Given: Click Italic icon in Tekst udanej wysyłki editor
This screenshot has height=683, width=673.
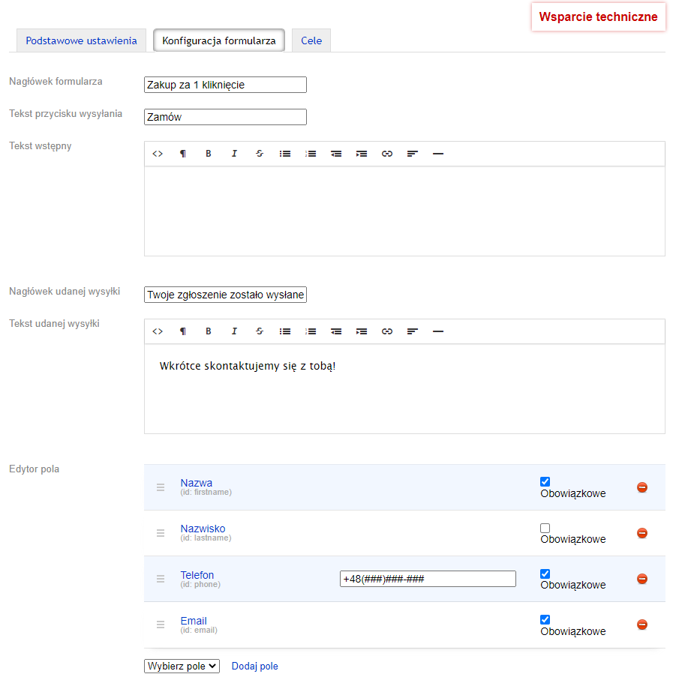Looking at the screenshot, I should [234, 331].
